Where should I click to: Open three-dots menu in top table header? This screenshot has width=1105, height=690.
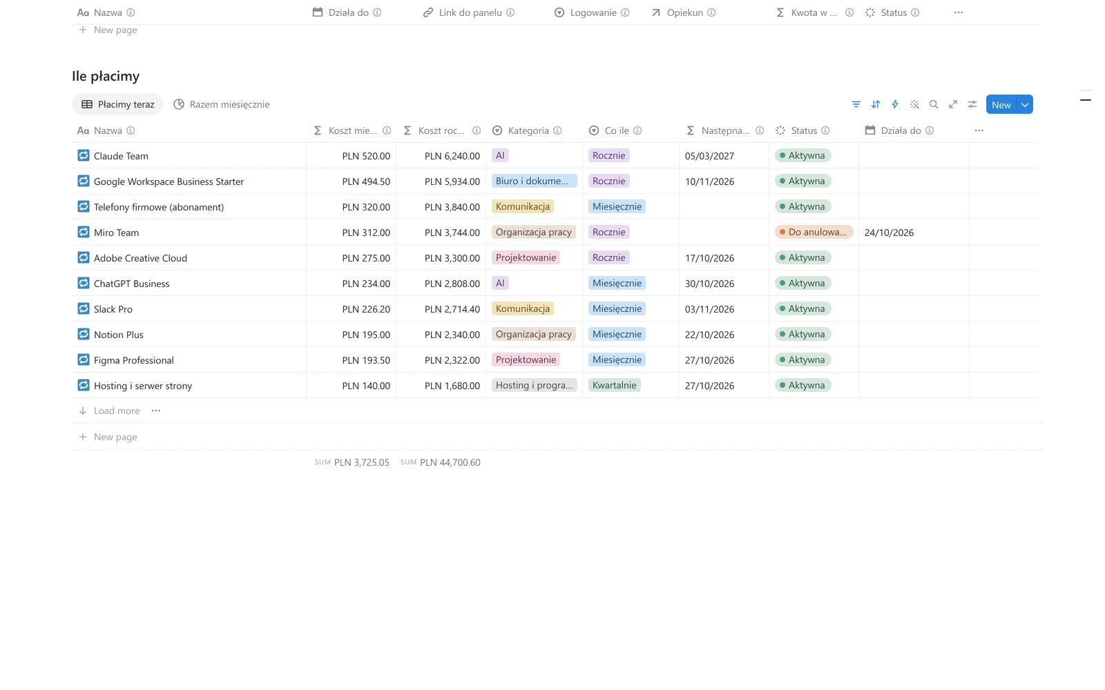[959, 12]
